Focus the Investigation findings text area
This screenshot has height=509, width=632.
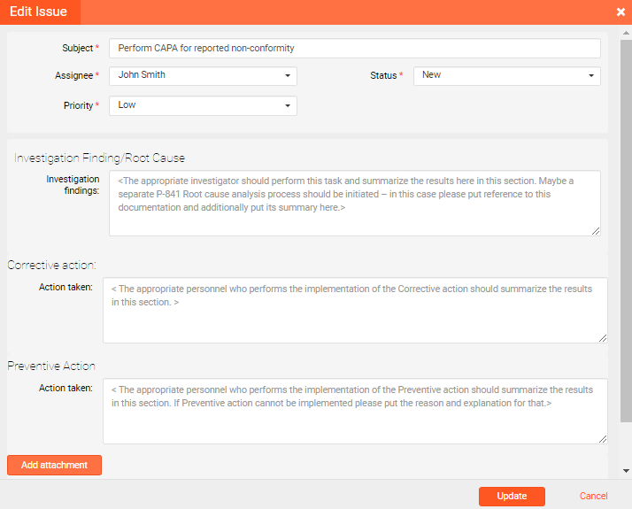coord(354,203)
